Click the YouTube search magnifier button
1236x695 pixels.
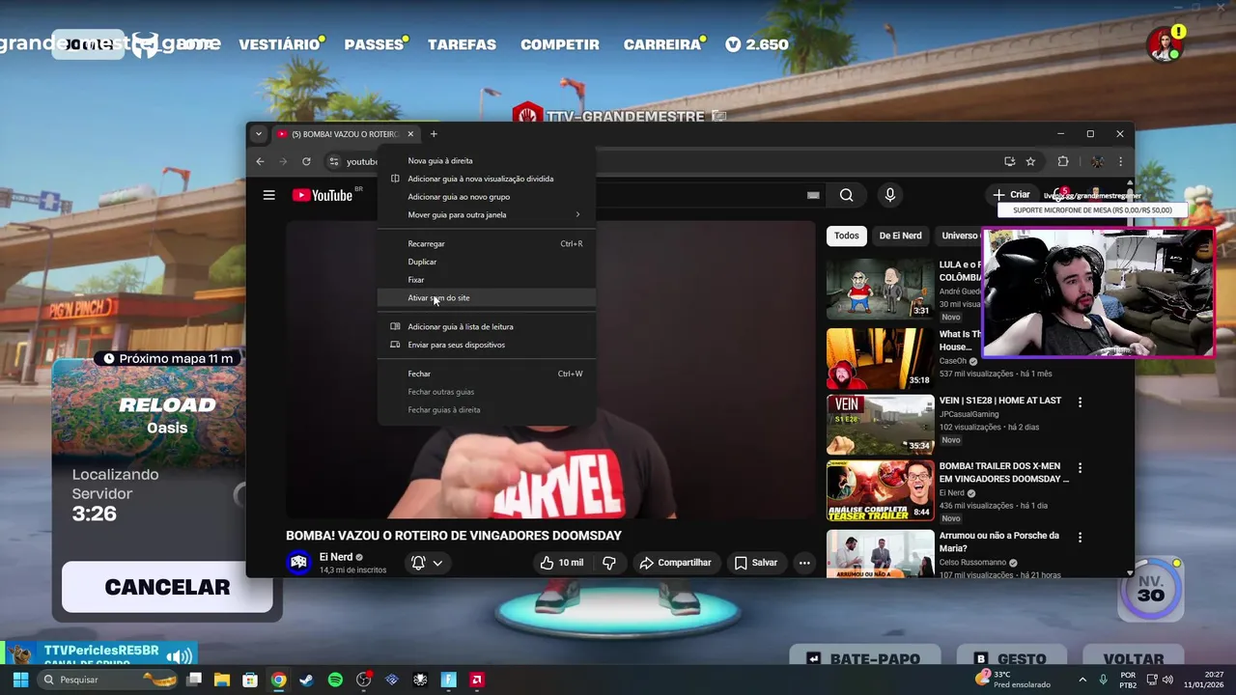click(x=846, y=195)
